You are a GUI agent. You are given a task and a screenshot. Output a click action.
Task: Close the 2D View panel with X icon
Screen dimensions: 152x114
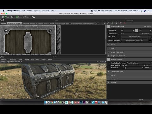[1, 20]
